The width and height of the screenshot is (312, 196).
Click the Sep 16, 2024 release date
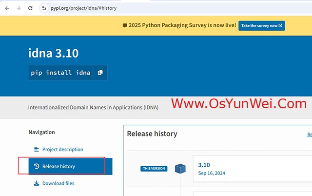click(x=212, y=173)
